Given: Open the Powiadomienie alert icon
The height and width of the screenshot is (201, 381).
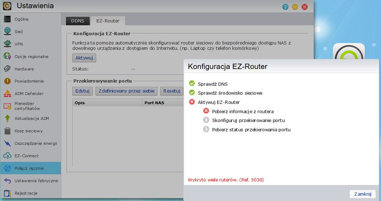Looking at the screenshot, I should click(7, 81).
